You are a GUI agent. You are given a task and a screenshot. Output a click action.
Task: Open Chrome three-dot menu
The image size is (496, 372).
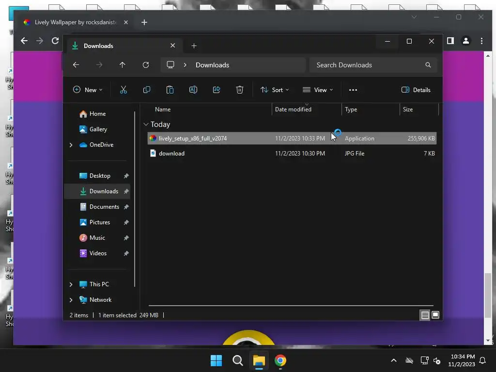[x=482, y=41]
